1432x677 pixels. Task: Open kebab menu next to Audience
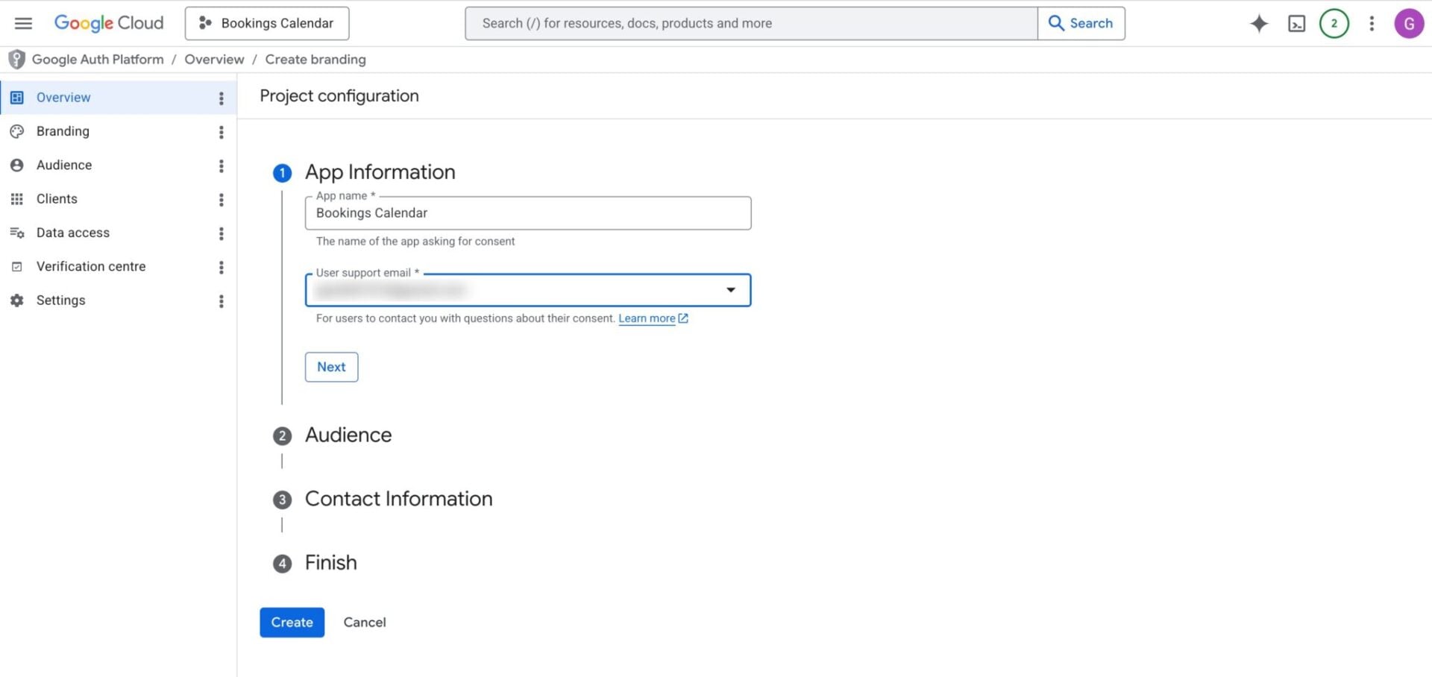(x=221, y=166)
